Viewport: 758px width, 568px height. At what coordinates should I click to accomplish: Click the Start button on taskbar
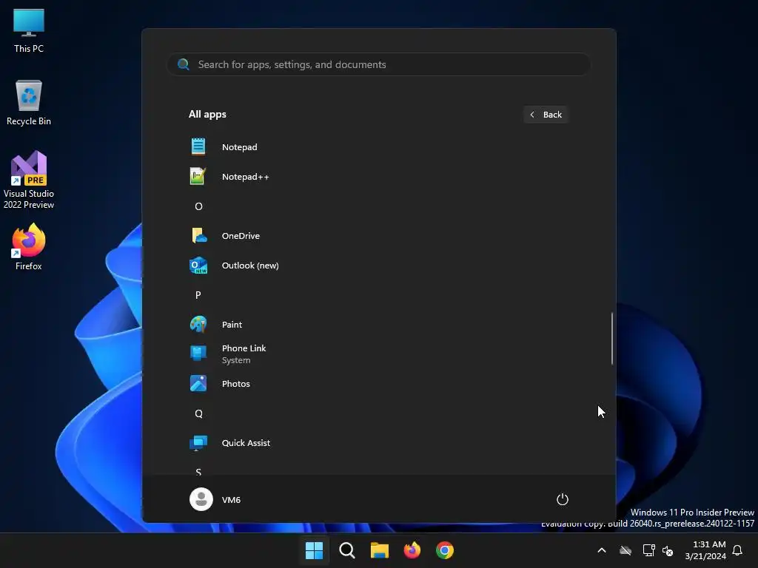click(x=314, y=550)
